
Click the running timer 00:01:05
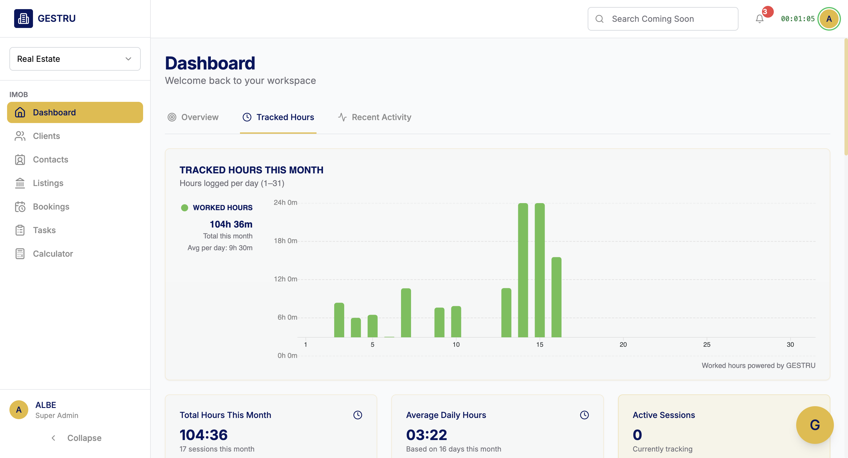pos(797,19)
